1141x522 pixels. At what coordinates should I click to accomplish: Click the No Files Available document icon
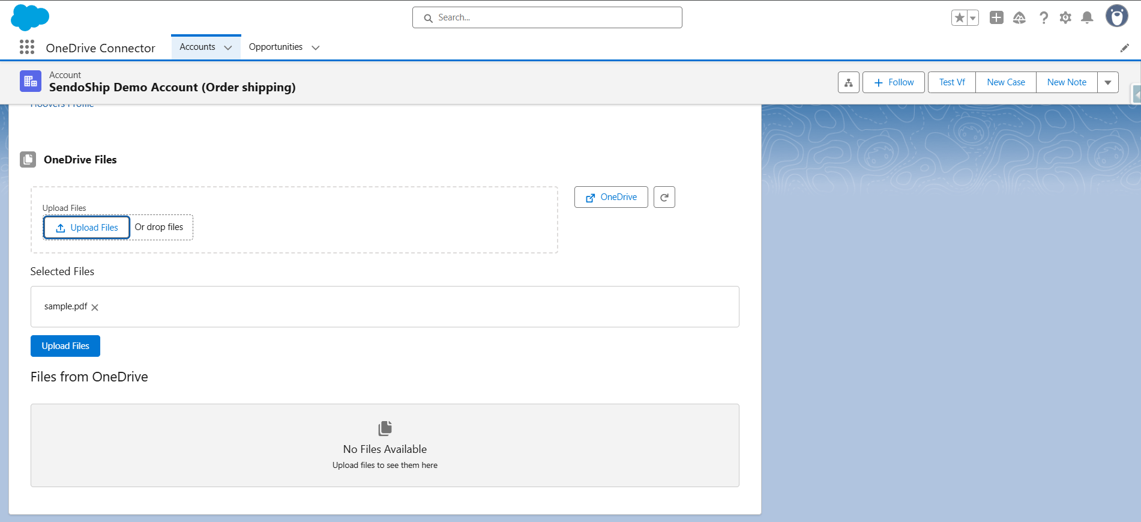(385, 428)
